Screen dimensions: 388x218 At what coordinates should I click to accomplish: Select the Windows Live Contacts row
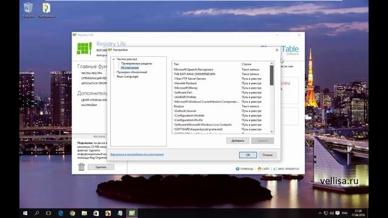pos(221,125)
